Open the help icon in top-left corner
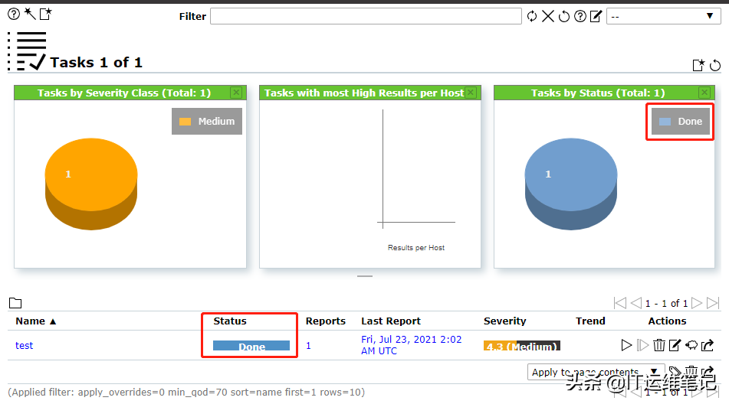The image size is (729, 404). (x=14, y=14)
